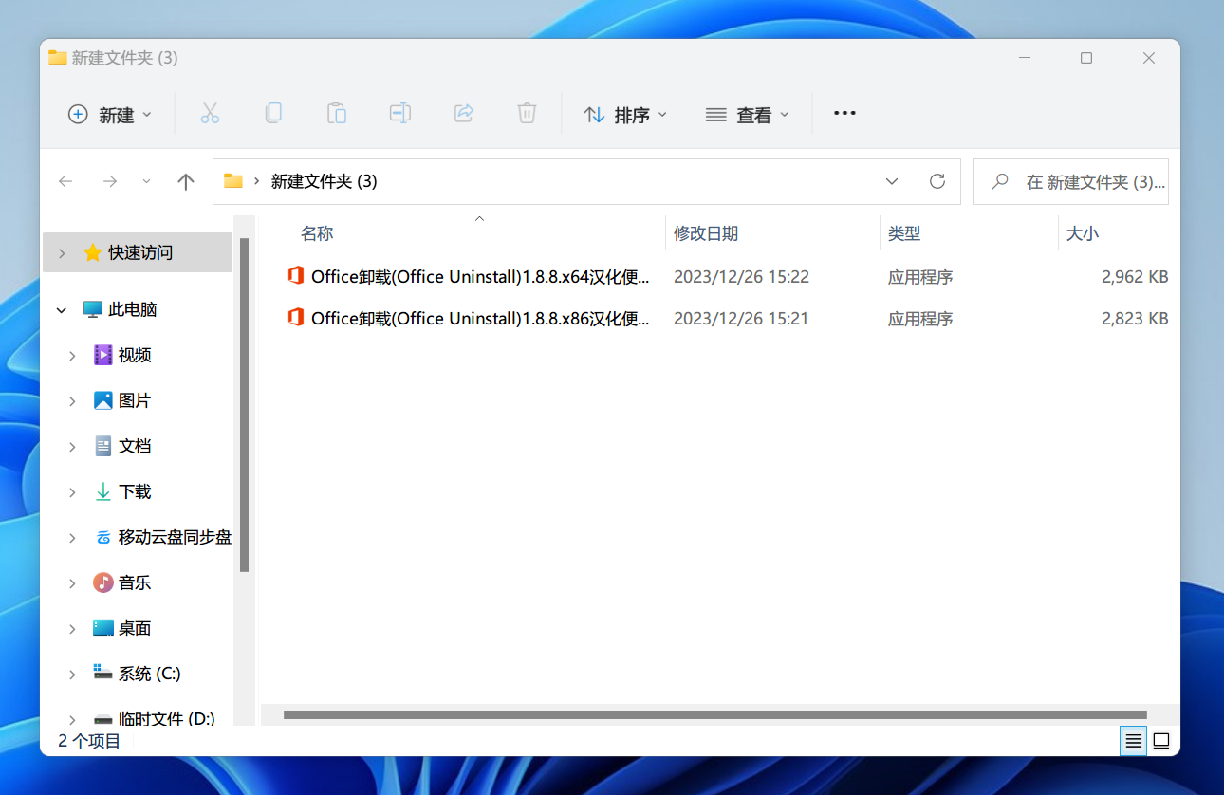1224x795 pixels.
Task: Sort by the 修改日期 column header
Action: click(706, 233)
